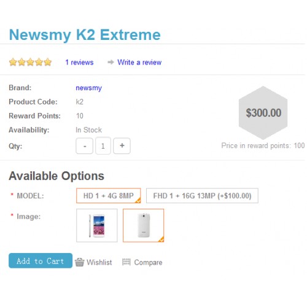
Task: Increase quantity with the plus button
Action: 122,146
